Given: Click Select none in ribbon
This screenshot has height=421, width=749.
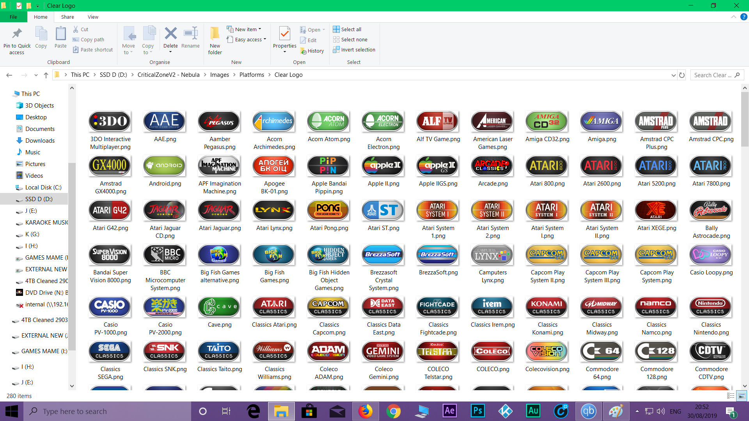Looking at the screenshot, I should (350, 39).
